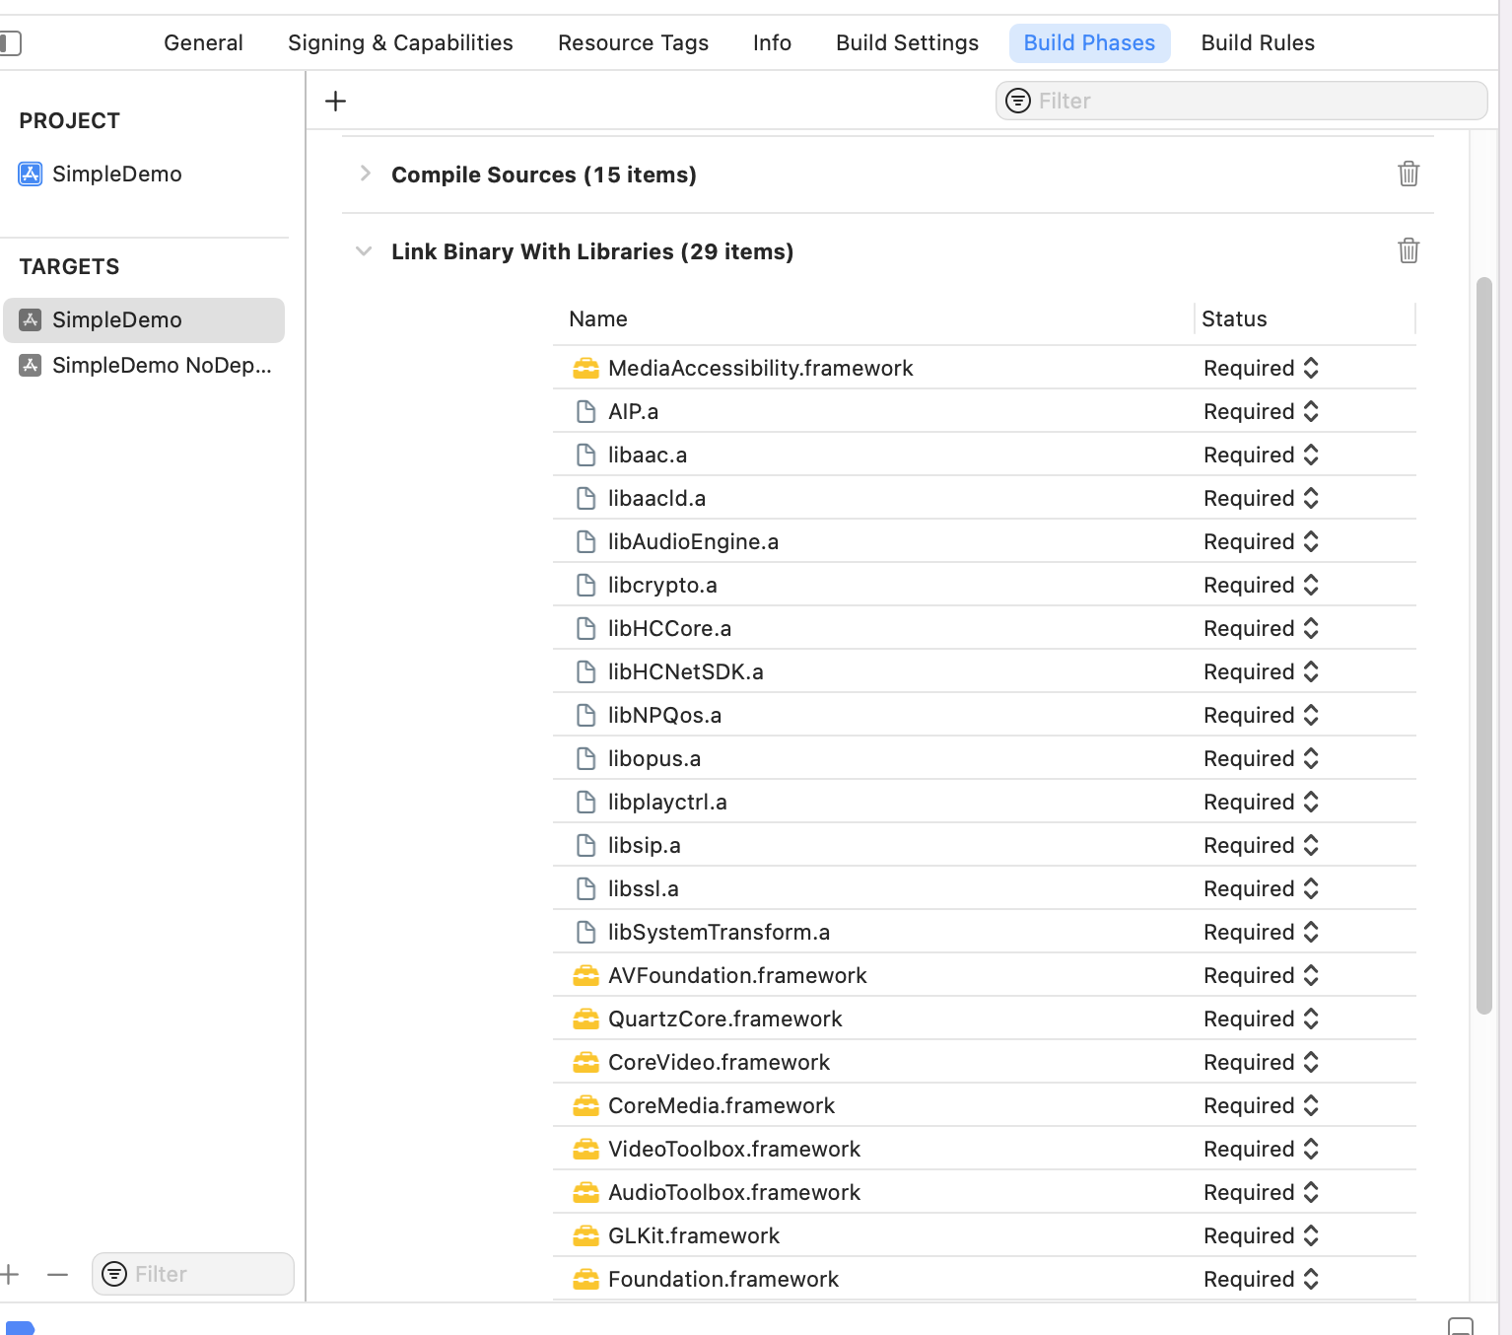Click the SimpleDemo target app icon
Image resolution: width=1512 pixels, height=1335 pixels.
coord(31,319)
